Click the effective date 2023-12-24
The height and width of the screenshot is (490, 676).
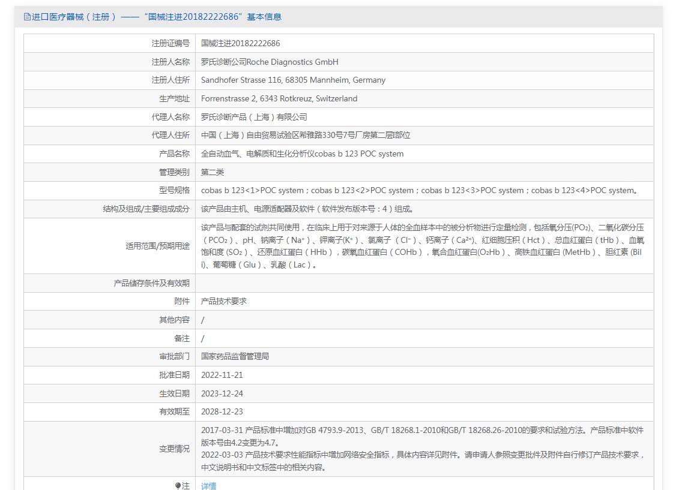222,393
